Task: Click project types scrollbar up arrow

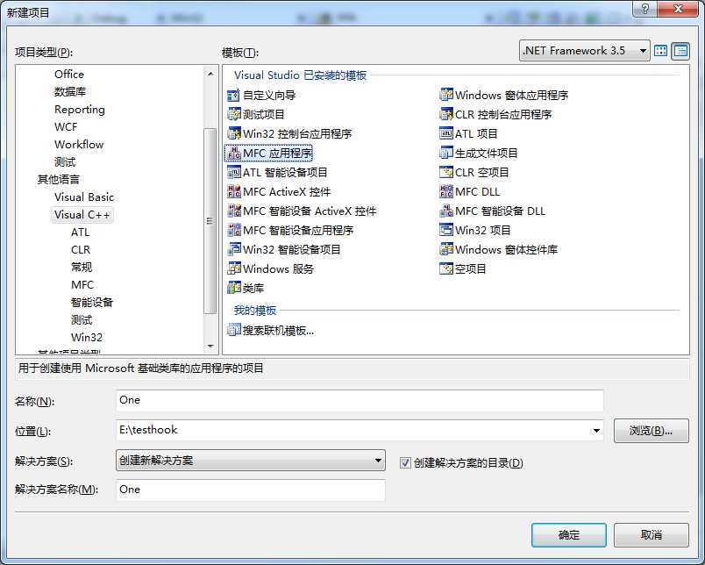Action: pos(210,74)
